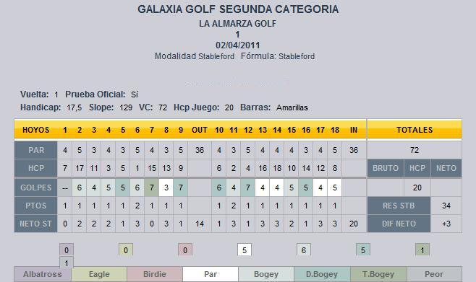Click the Bogey legend box

click(x=266, y=274)
